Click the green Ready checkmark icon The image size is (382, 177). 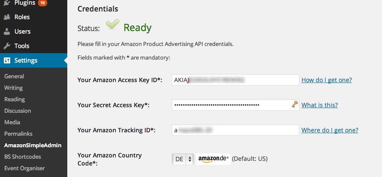click(x=112, y=24)
